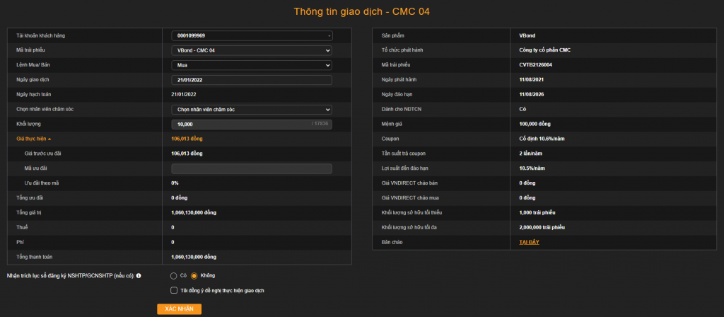Open the 'Tài khoản khách hàng' account dropdown
724x317 pixels.
[x=252, y=35]
